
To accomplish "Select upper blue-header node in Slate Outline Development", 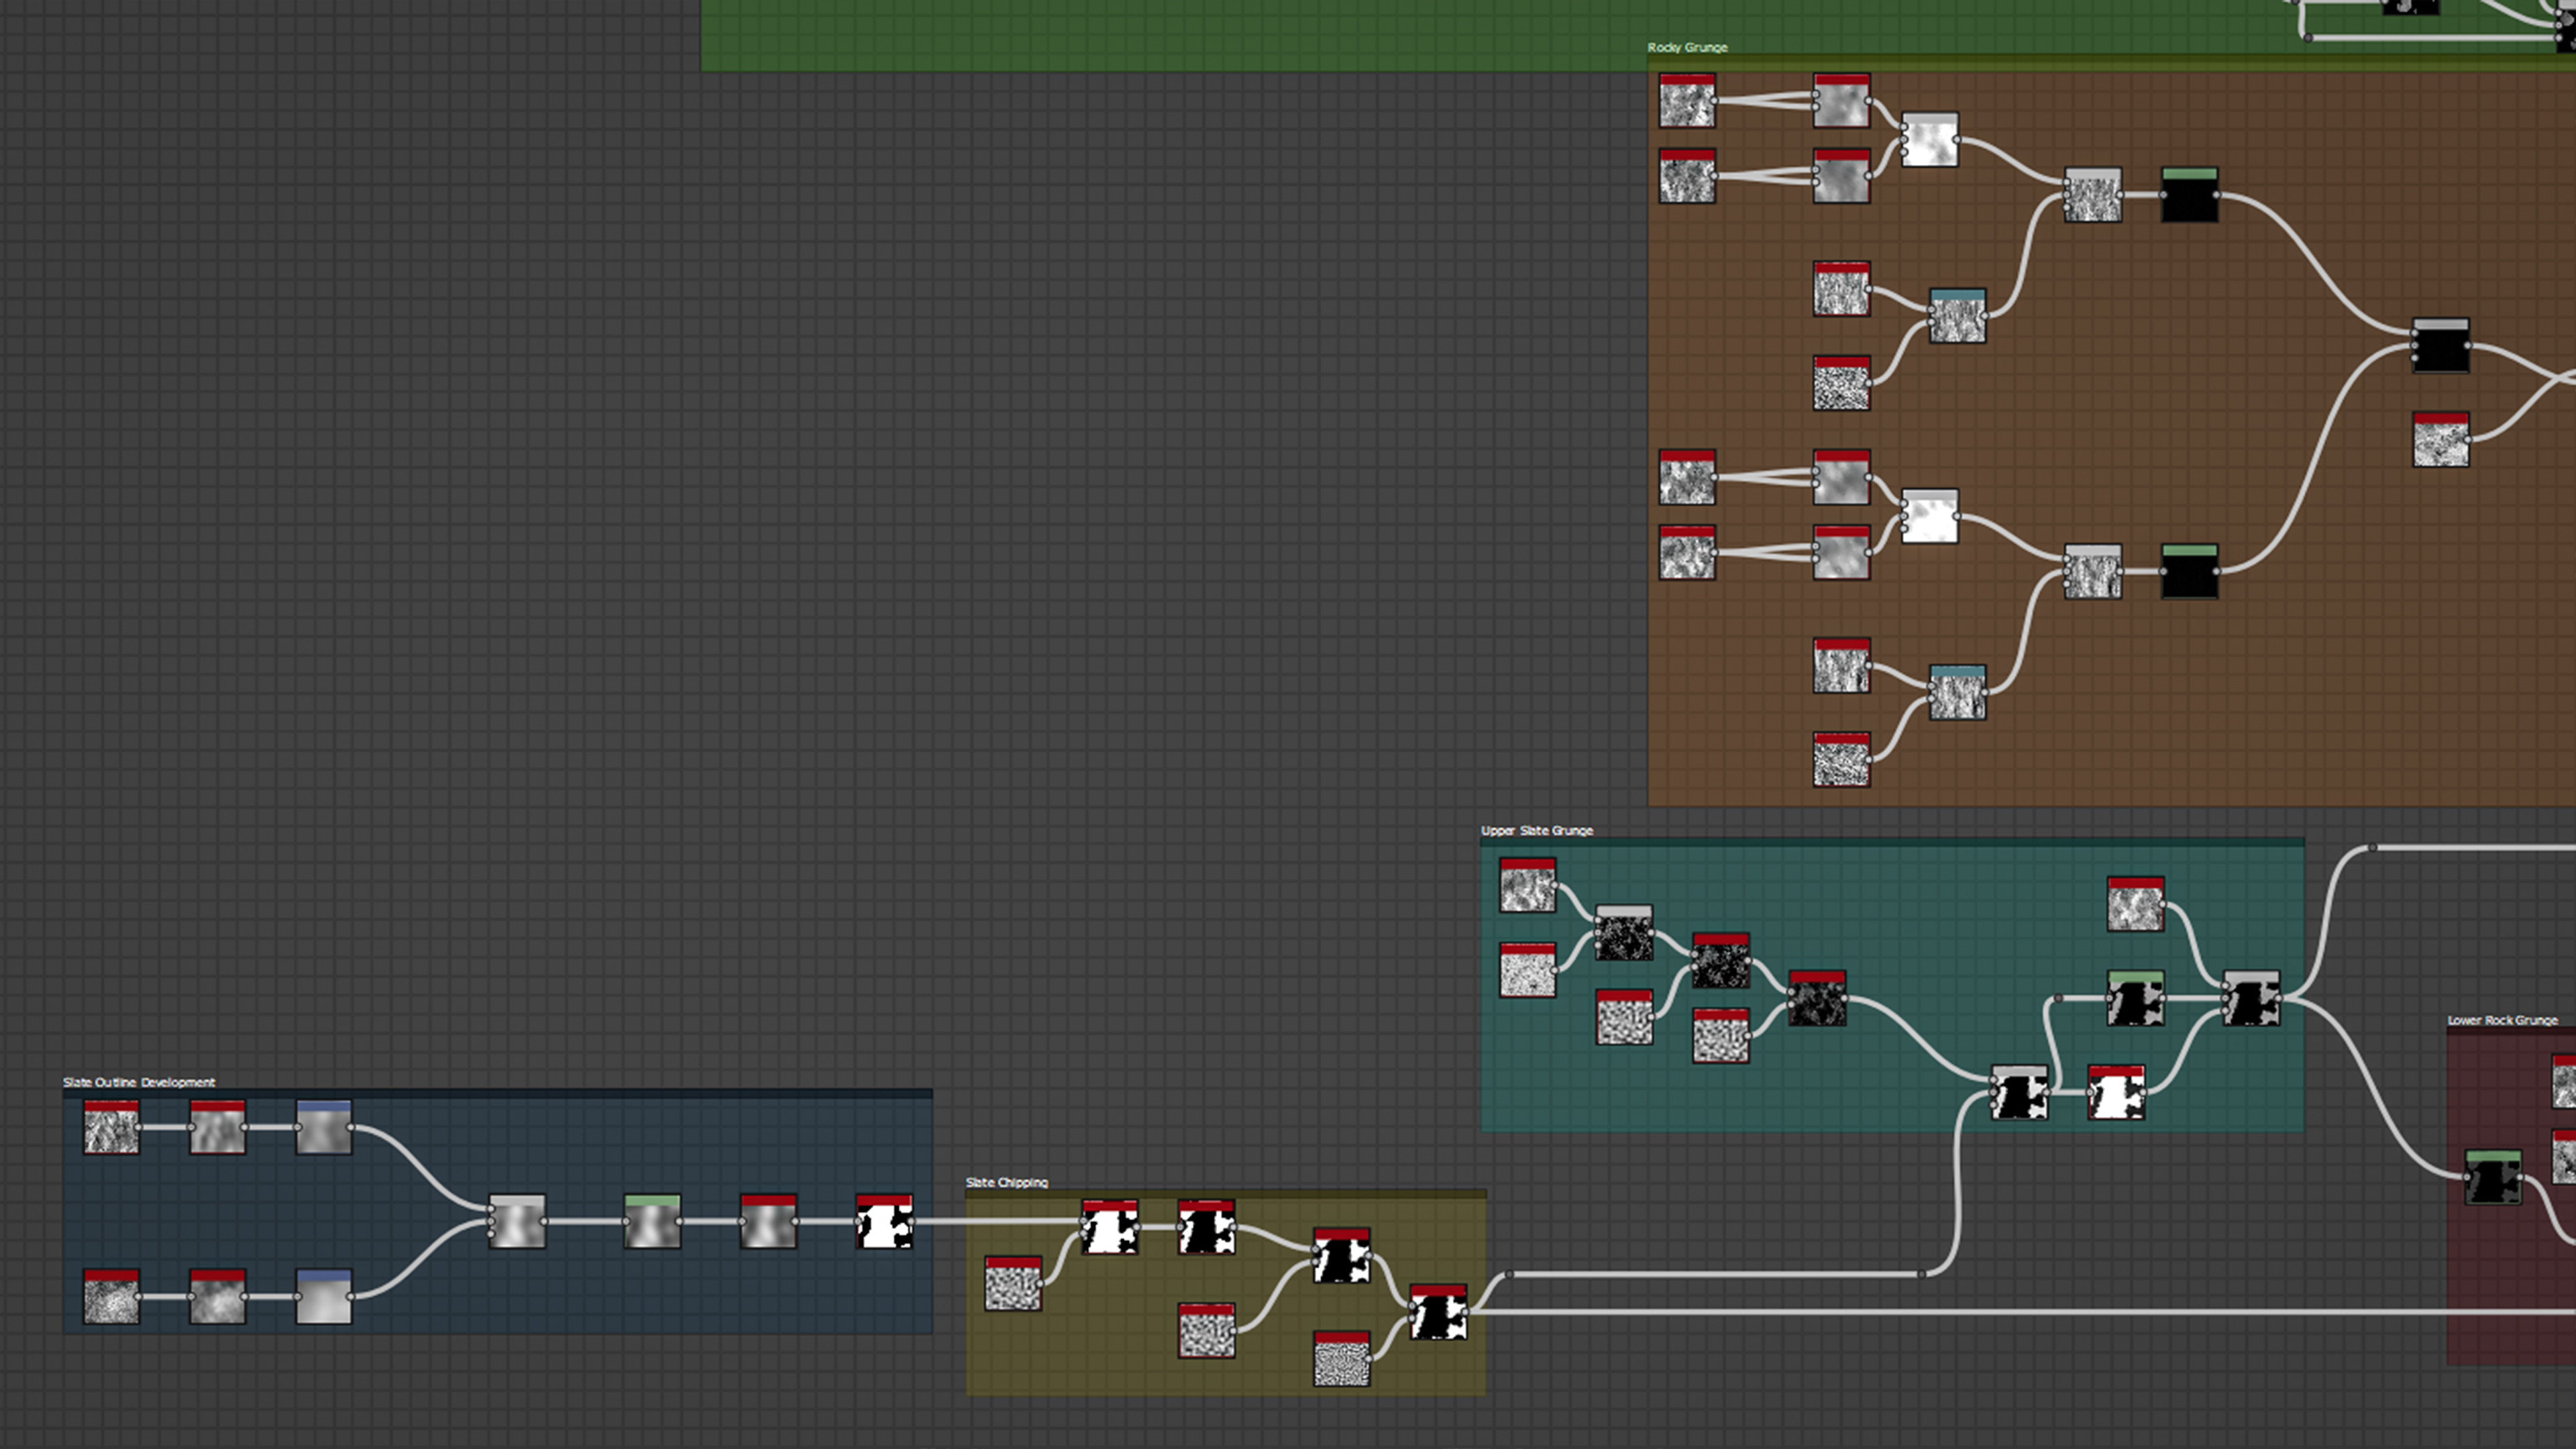I will pyautogui.click(x=324, y=1127).
